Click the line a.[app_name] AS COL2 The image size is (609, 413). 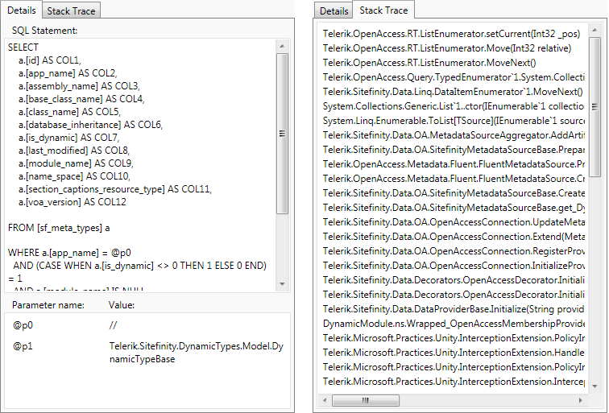pyautogui.click(x=68, y=73)
